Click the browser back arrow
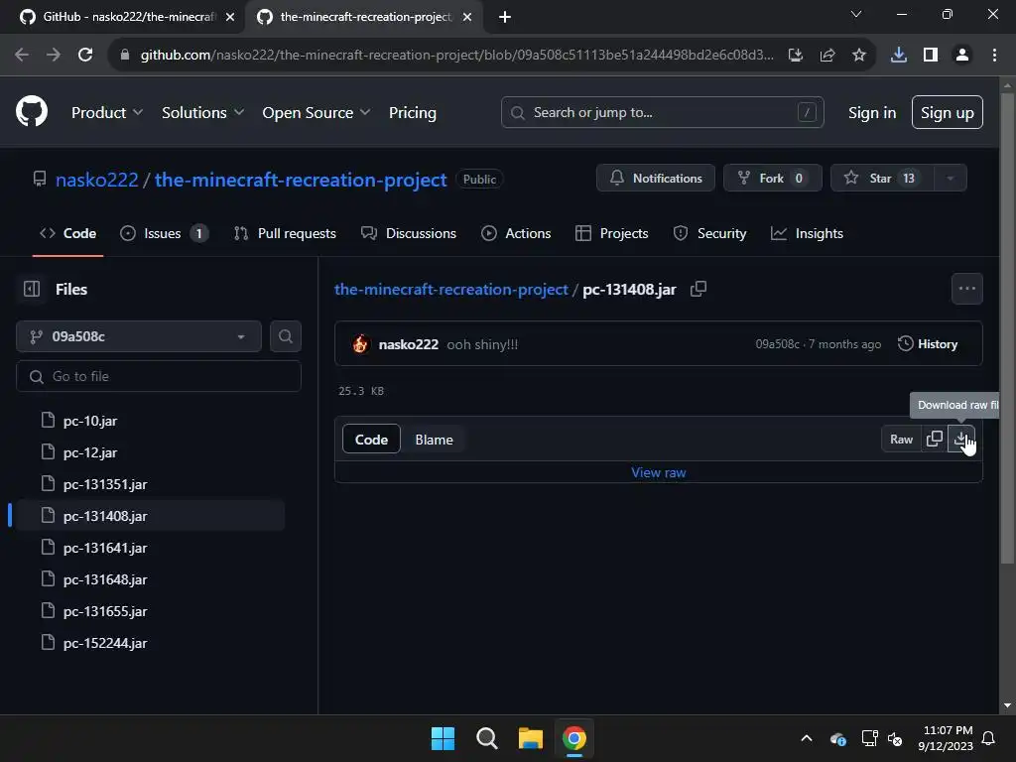 (x=22, y=56)
